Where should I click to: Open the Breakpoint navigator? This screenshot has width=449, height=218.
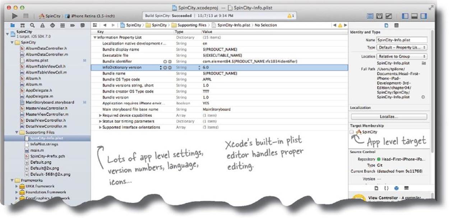72,25
